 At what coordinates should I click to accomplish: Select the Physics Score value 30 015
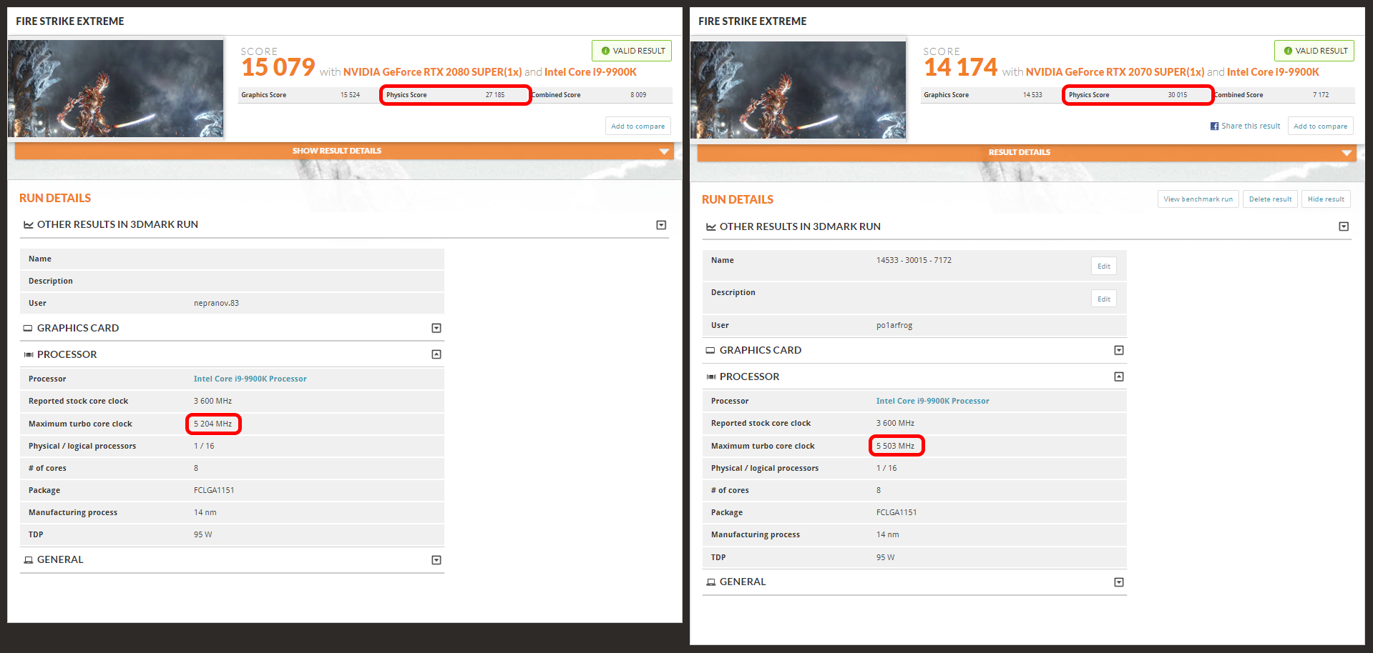coord(1178,95)
